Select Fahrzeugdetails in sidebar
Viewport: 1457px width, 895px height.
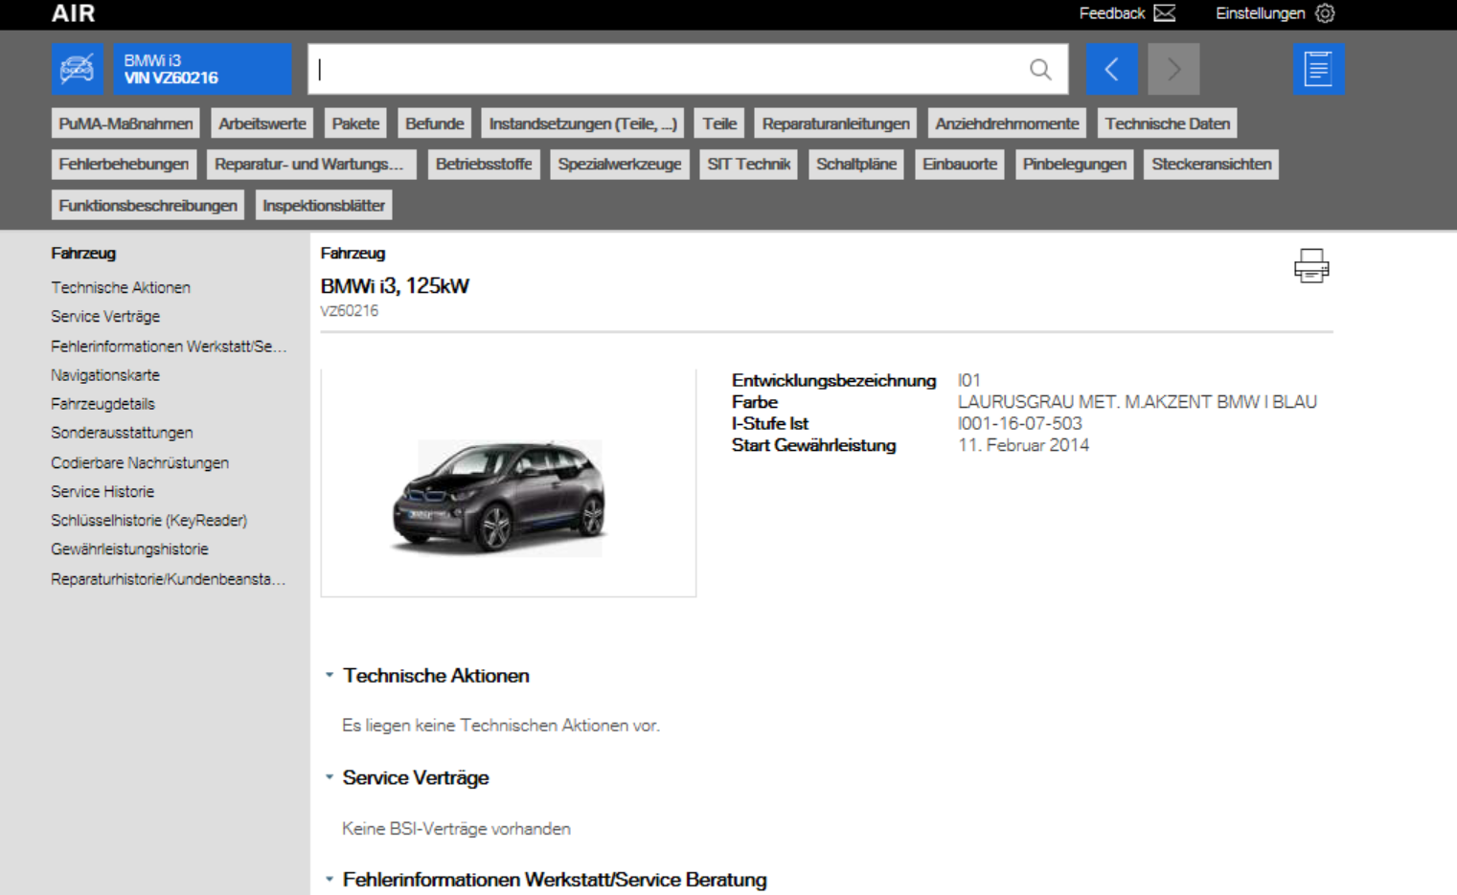tap(102, 404)
